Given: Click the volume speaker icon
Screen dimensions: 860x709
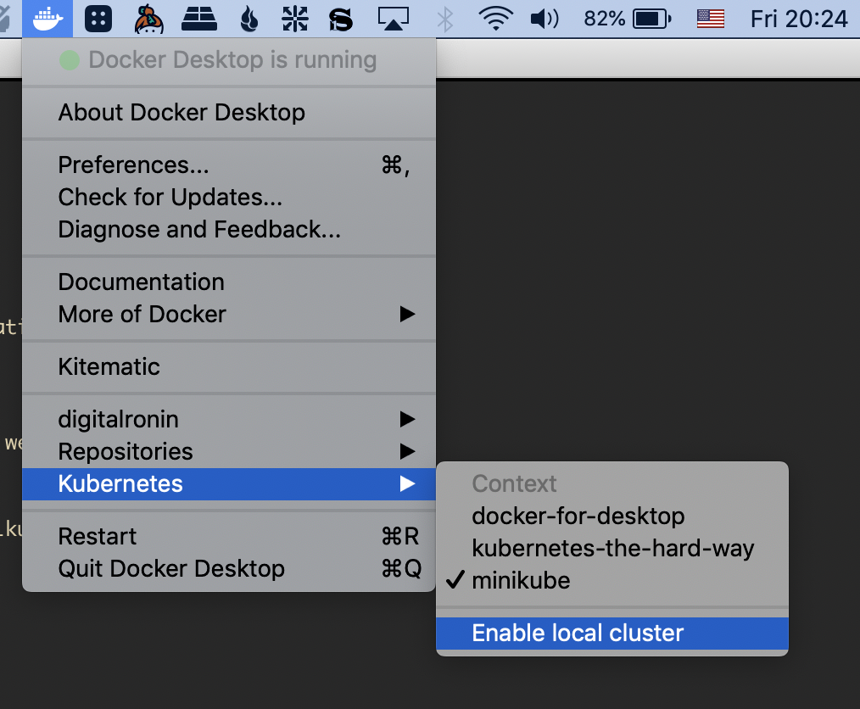Looking at the screenshot, I should tap(544, 18).
